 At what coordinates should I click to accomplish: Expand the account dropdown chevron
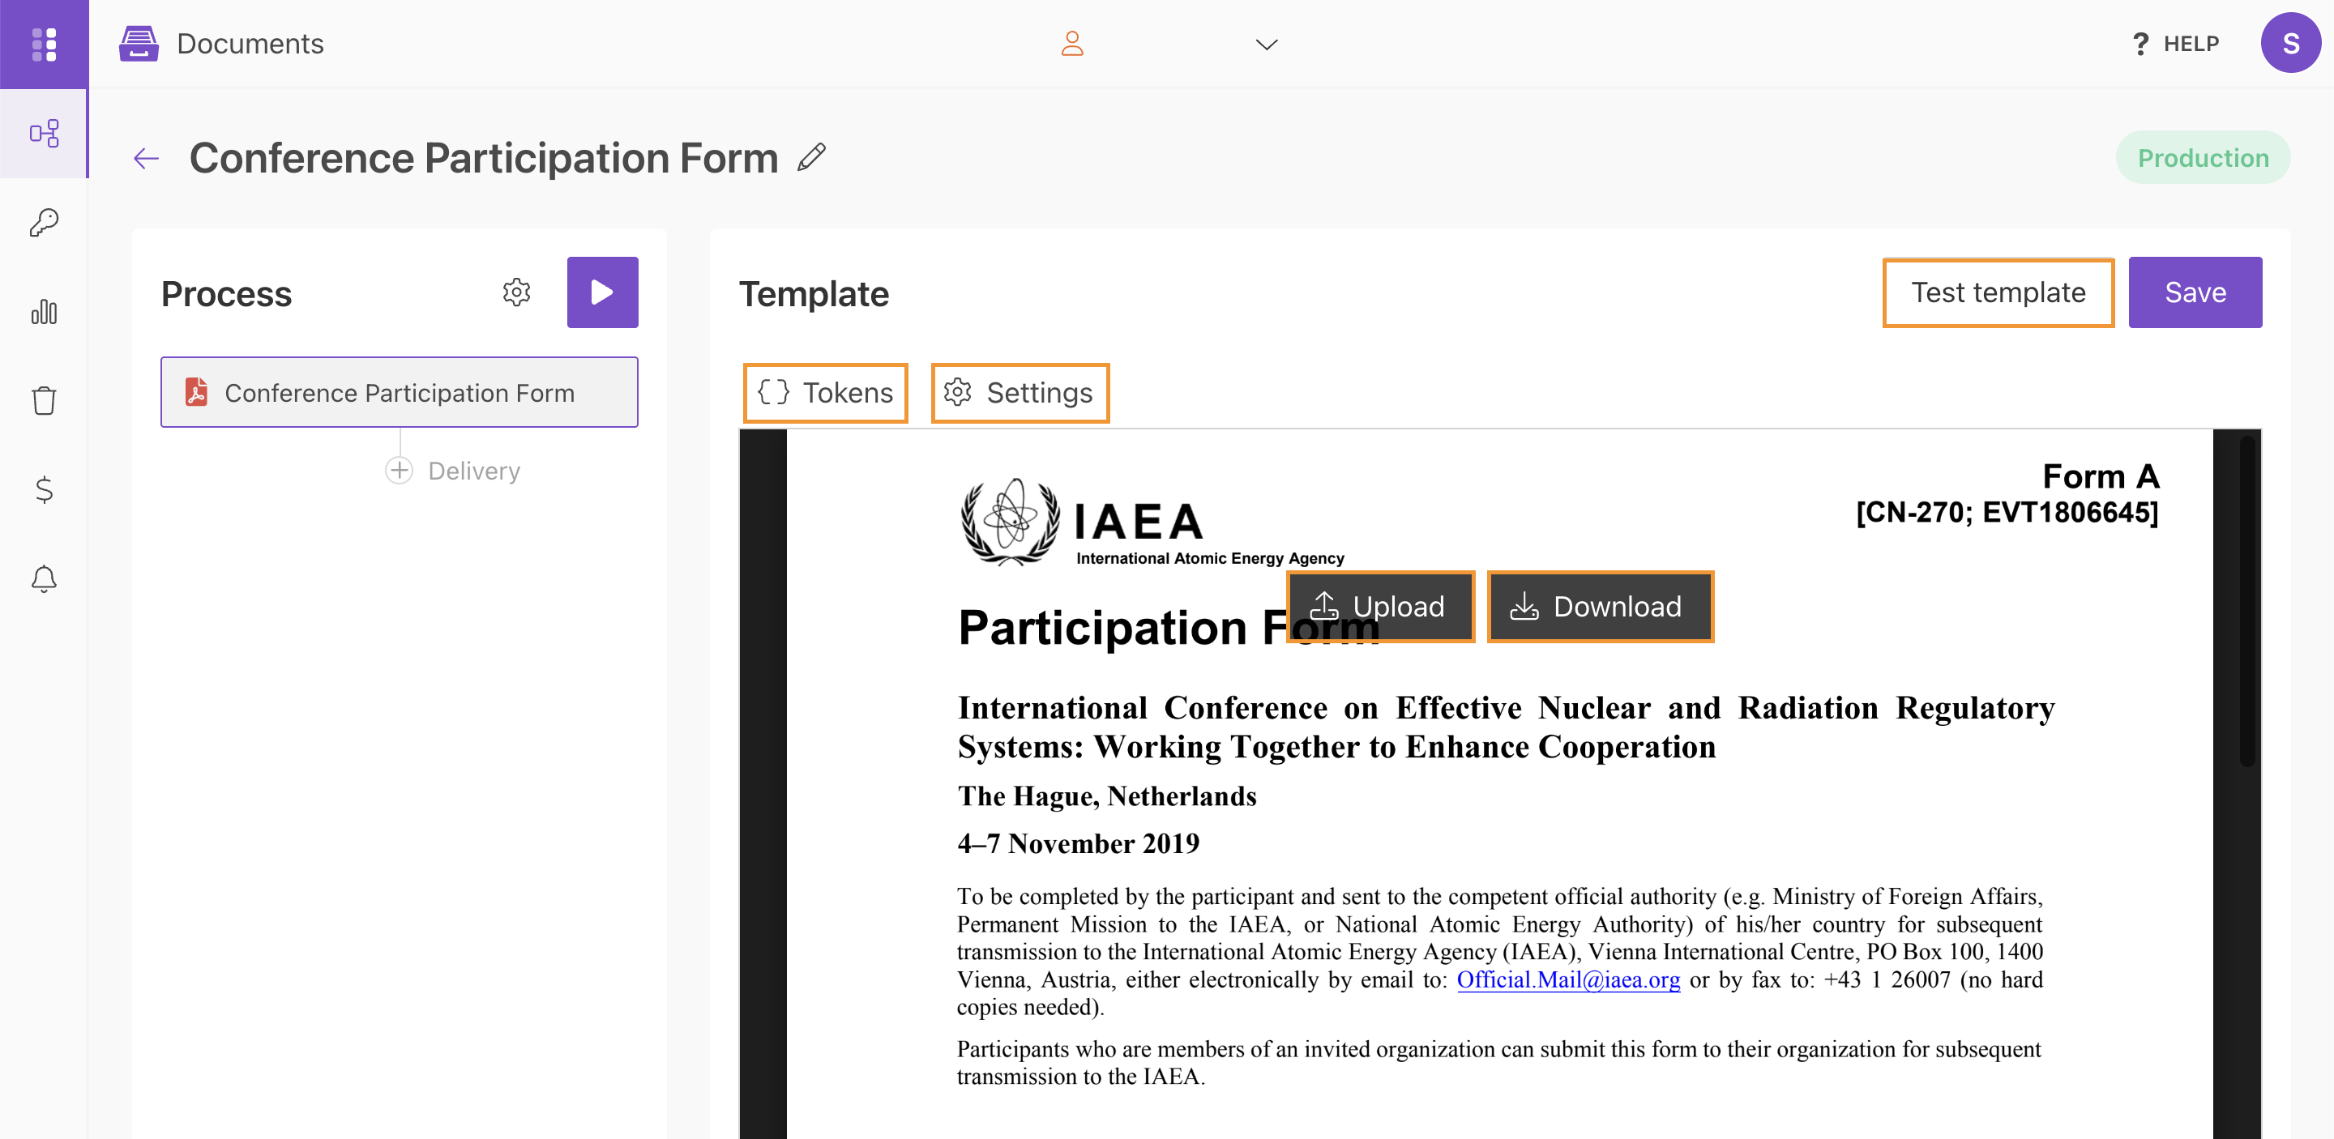1266,45
